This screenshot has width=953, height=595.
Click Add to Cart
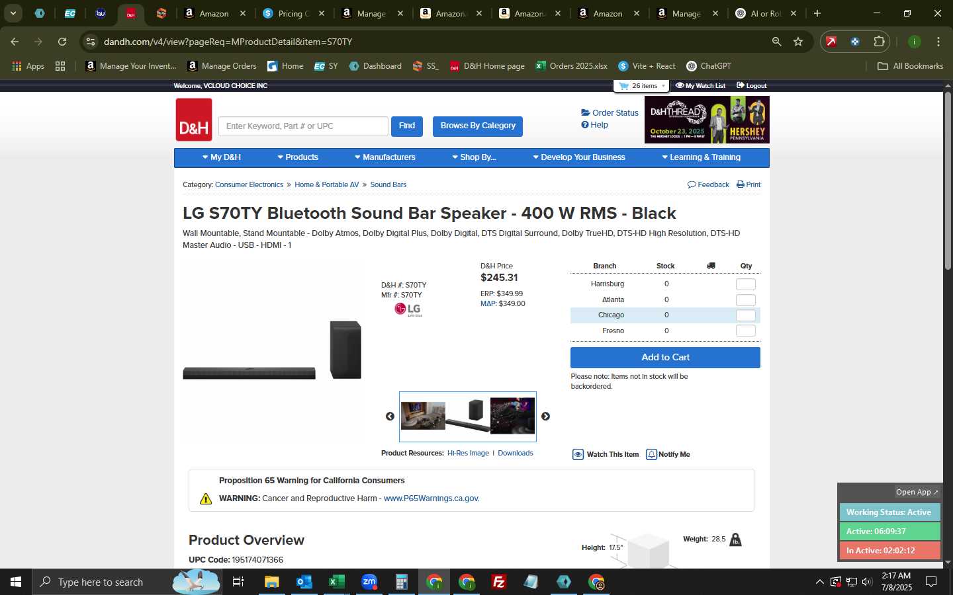click(x=665, y=358)
